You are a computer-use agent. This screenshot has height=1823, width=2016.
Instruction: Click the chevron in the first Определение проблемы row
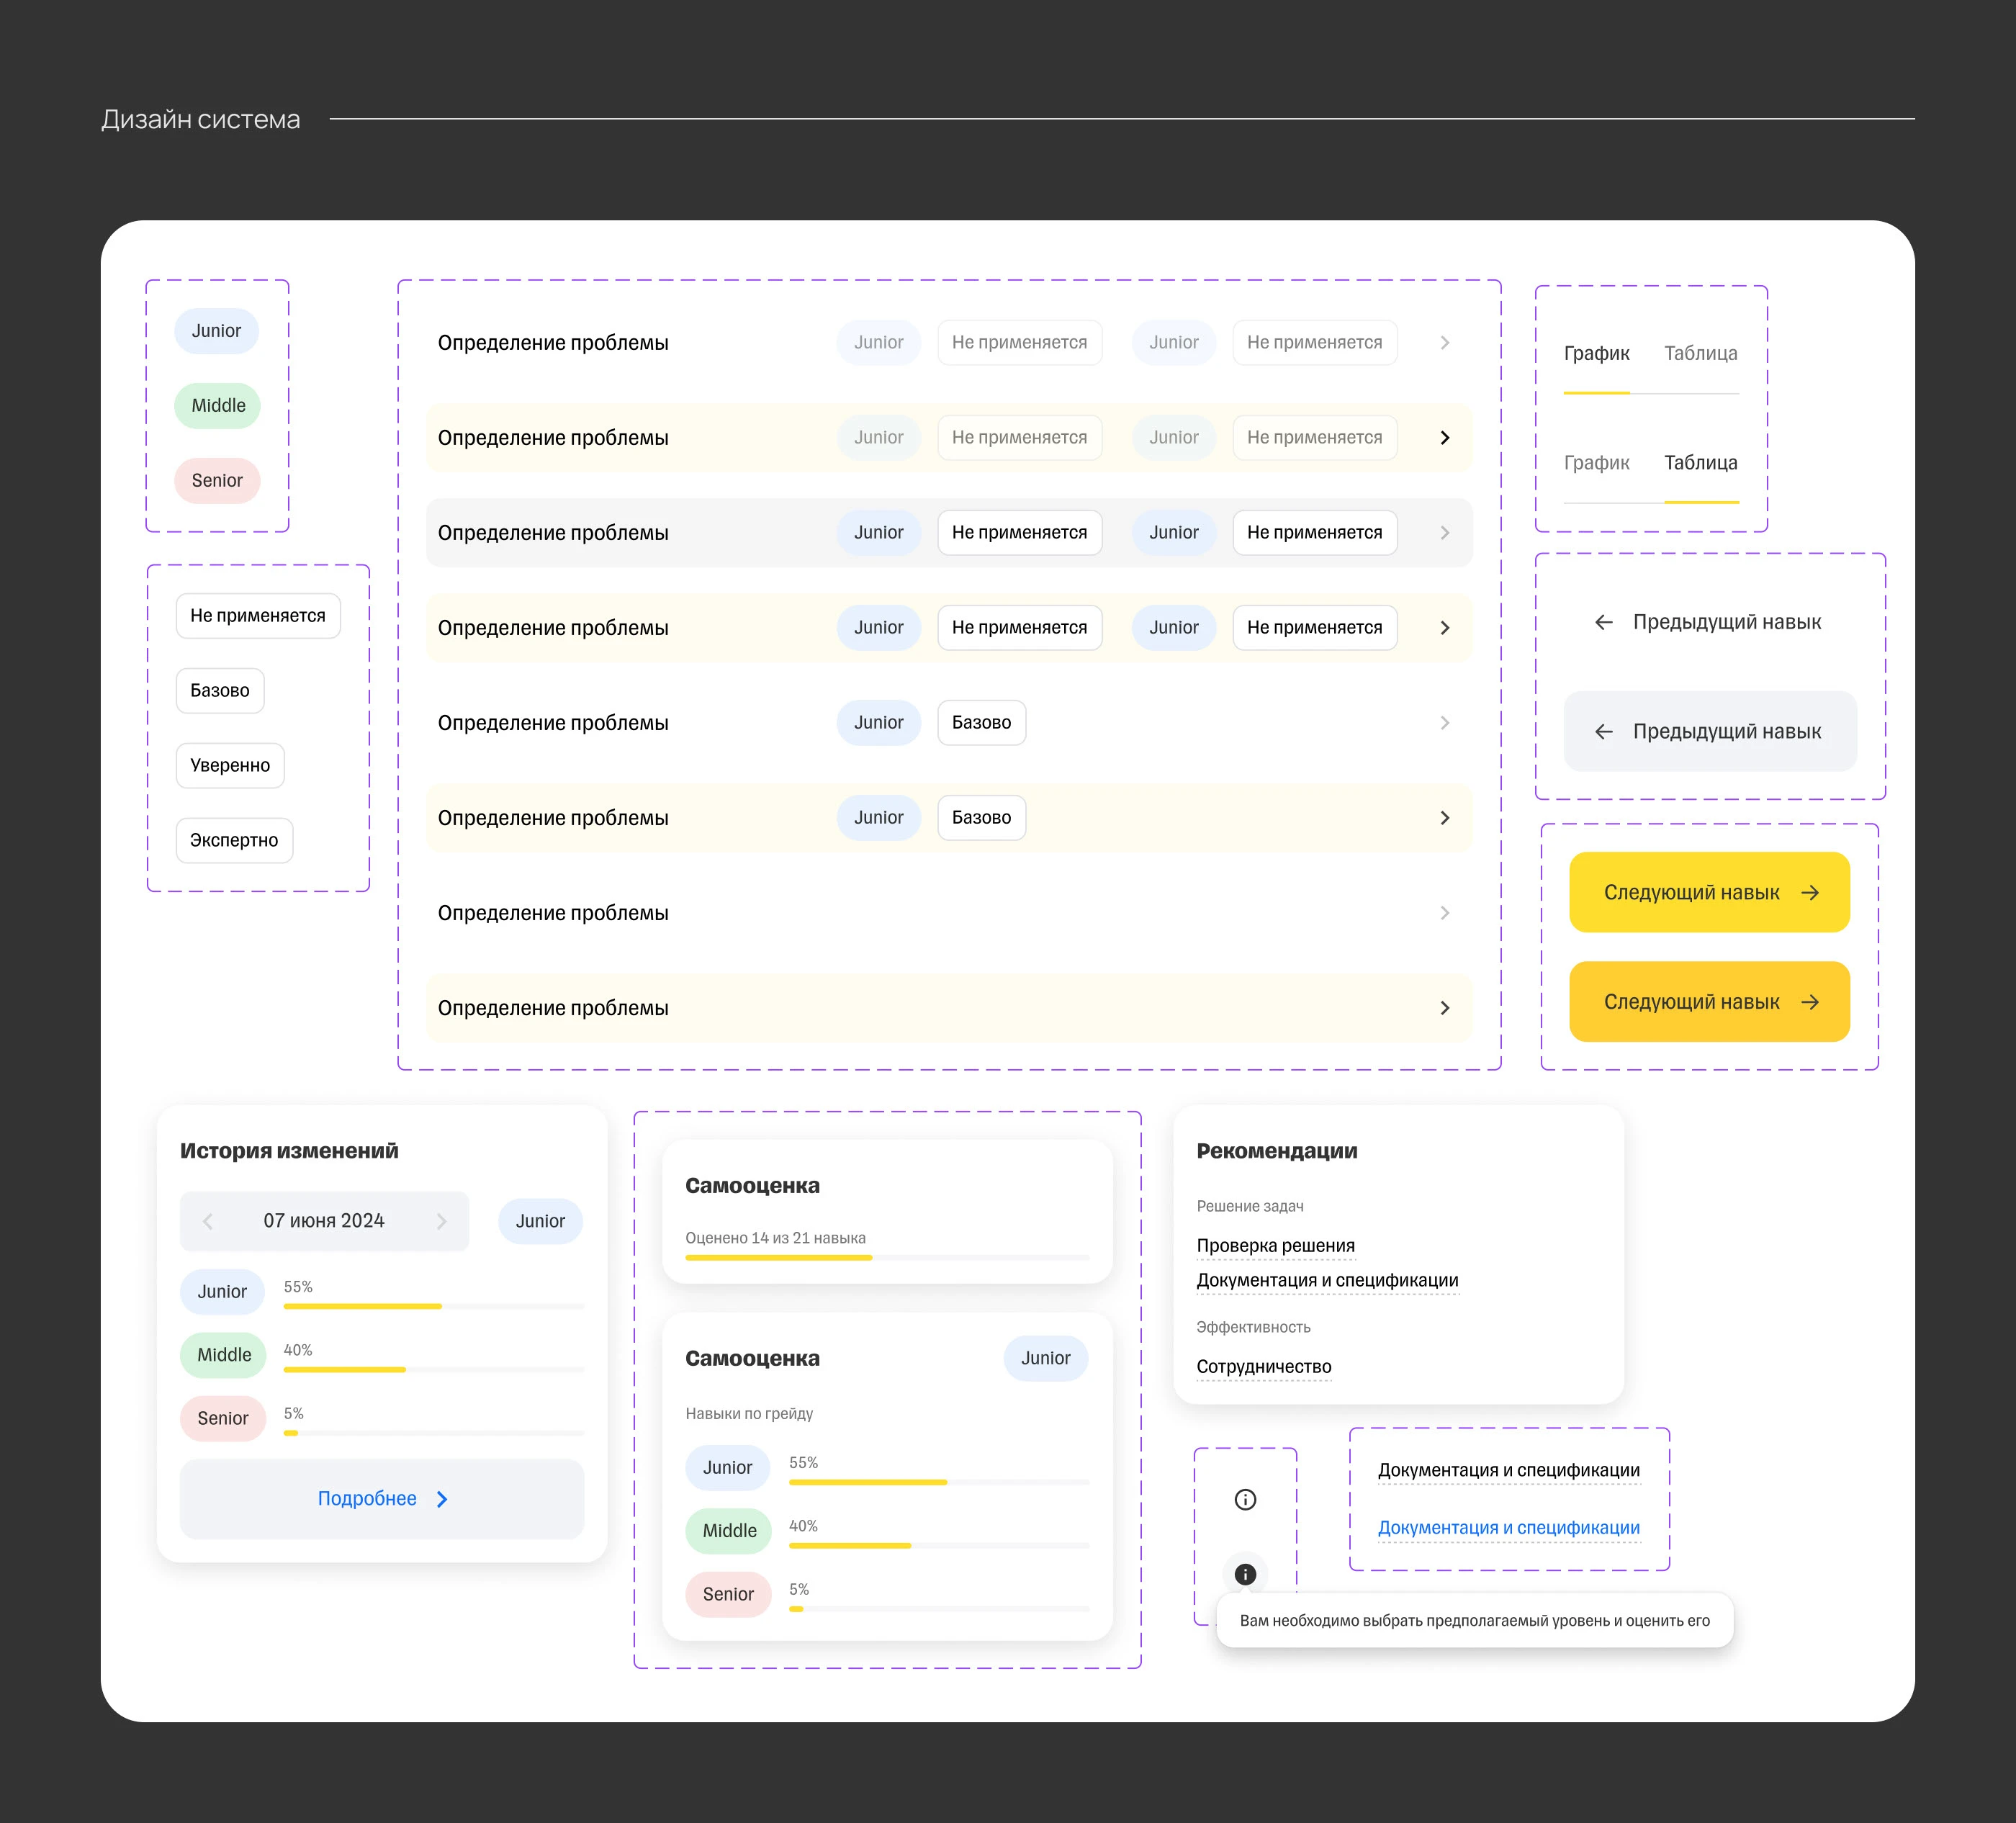1444,343
